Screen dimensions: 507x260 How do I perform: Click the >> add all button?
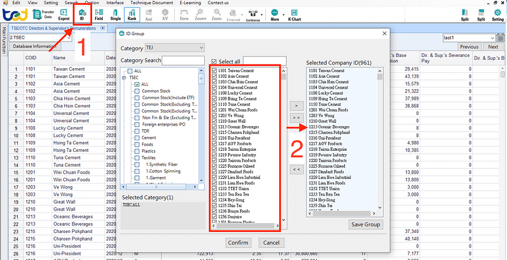pyautogui.click(x=297, y=117)
